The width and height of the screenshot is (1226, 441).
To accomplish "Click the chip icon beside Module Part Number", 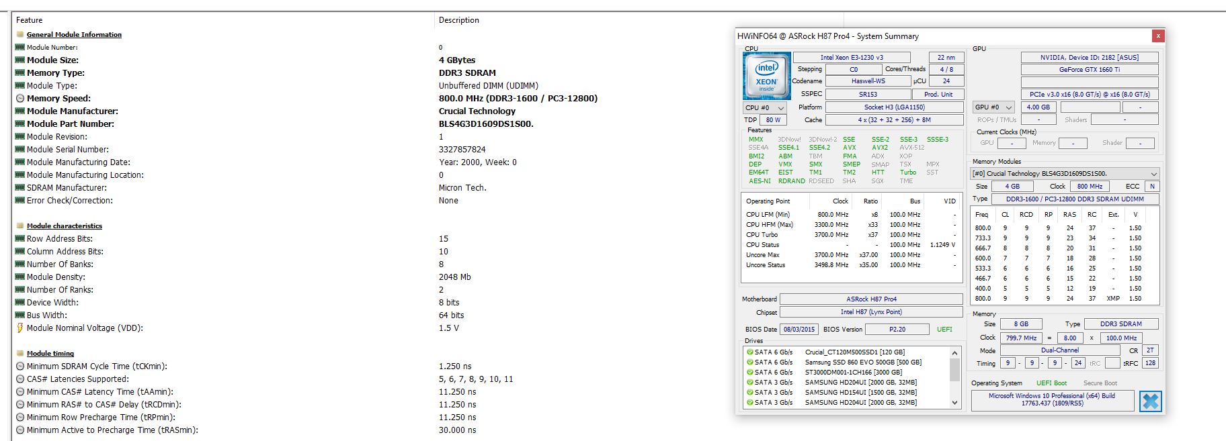I will click(x=19, y=124).
